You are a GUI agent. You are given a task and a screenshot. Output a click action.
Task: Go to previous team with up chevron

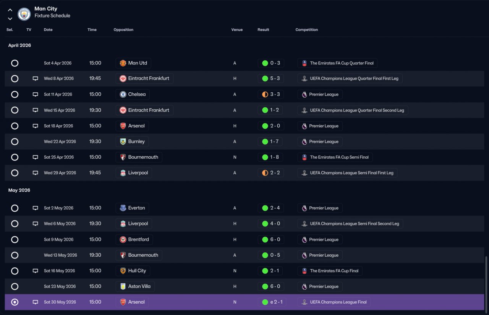(10, 10)
